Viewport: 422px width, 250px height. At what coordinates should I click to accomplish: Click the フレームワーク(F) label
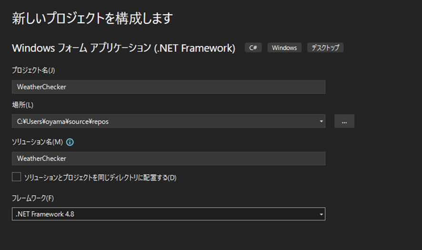click(33, 198)
